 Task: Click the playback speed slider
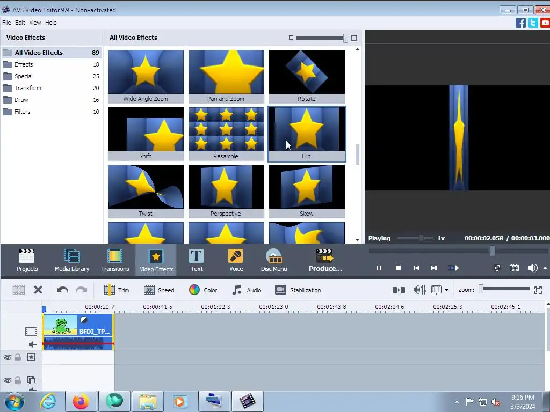(x=415, y=238)
